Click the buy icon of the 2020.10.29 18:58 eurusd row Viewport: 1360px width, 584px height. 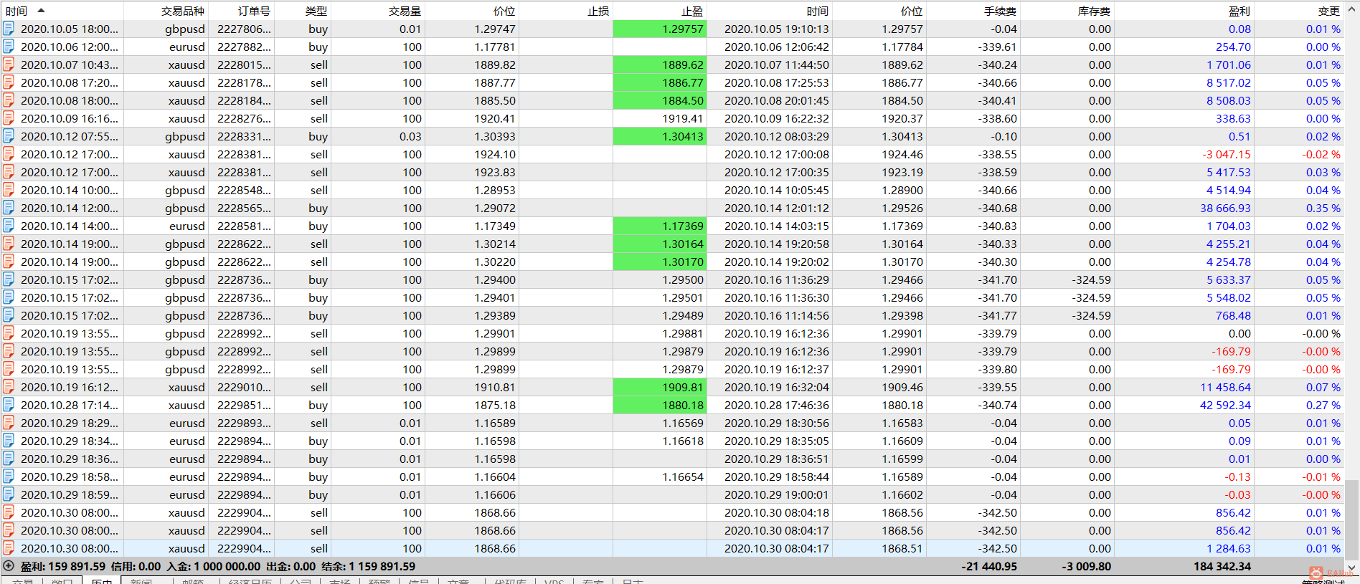pos(9,477)
